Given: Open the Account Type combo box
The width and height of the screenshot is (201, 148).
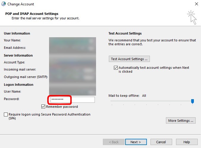Looking at the screenshot, I should (x=72, y=62).
